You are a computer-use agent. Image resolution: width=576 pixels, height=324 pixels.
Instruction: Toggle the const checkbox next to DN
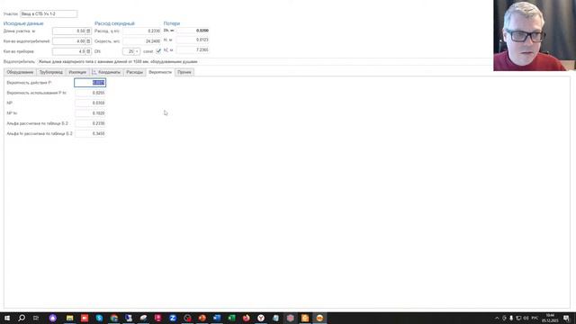[158, 51]
